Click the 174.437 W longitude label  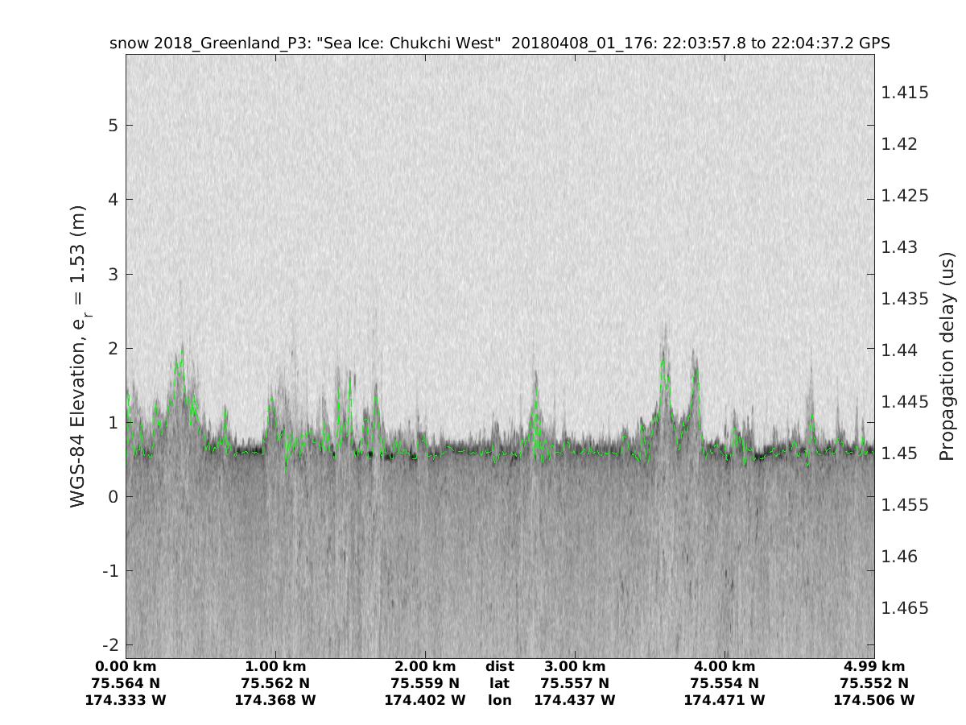click(575, 701)
